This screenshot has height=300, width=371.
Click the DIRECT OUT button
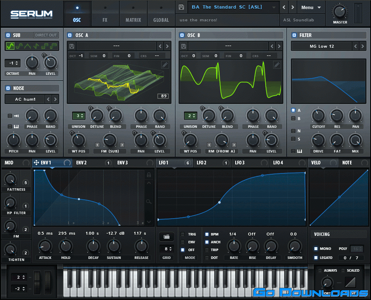tap(46, 35)
